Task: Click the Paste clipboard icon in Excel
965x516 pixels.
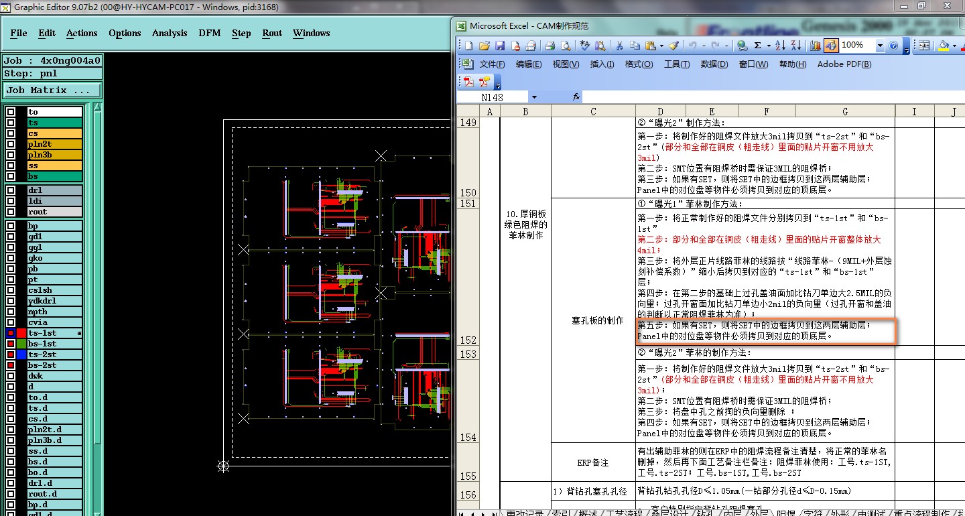Action: (x=650, y=46)
